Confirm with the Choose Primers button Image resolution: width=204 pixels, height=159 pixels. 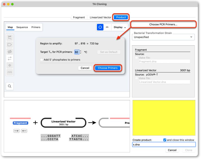[108, 68]
